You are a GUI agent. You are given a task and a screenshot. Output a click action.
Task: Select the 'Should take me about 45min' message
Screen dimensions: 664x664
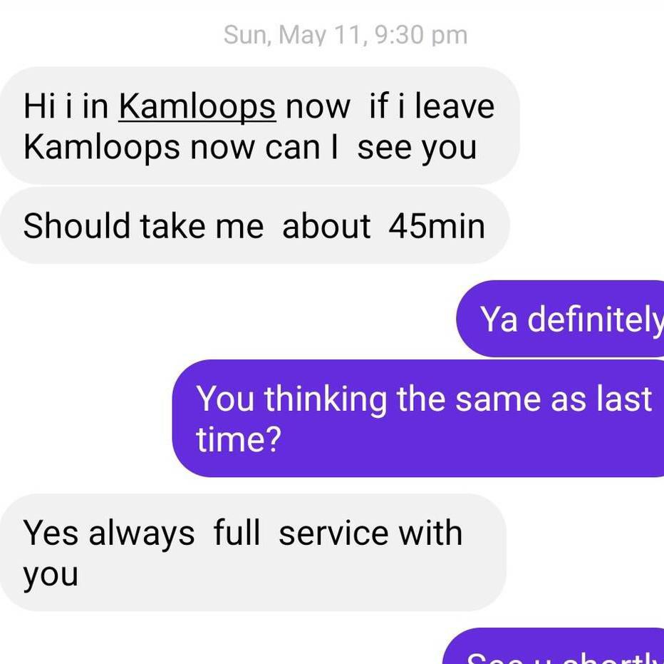pos(254,225)
